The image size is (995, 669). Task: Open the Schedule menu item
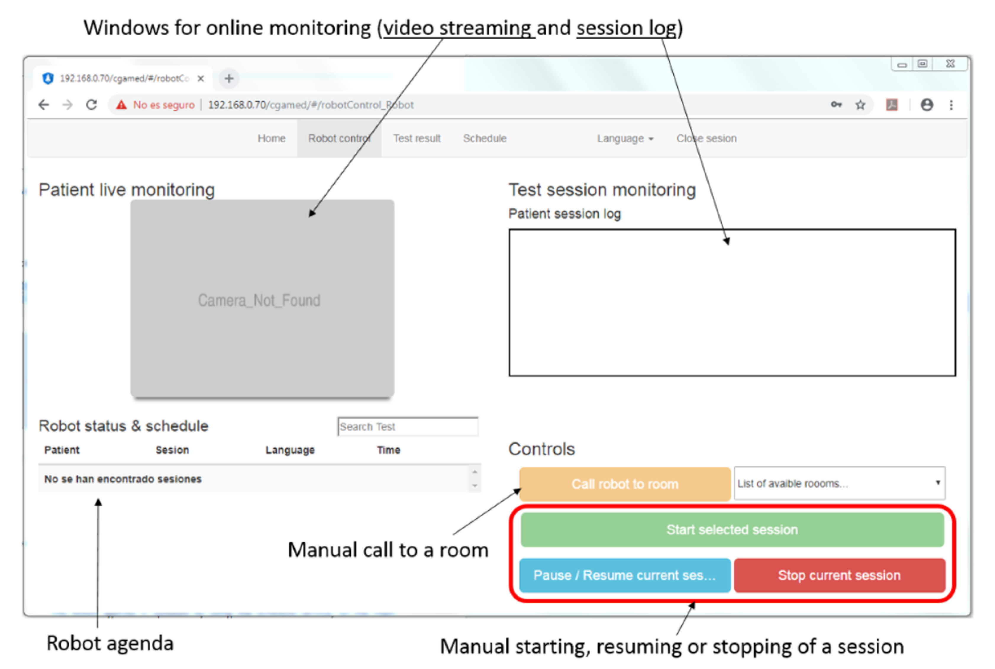(485, 139)
